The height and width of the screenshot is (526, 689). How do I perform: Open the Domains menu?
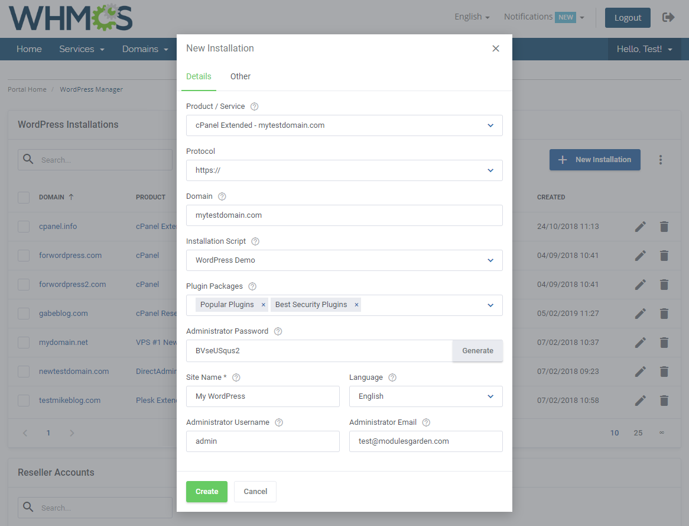(x=145, y=49)
